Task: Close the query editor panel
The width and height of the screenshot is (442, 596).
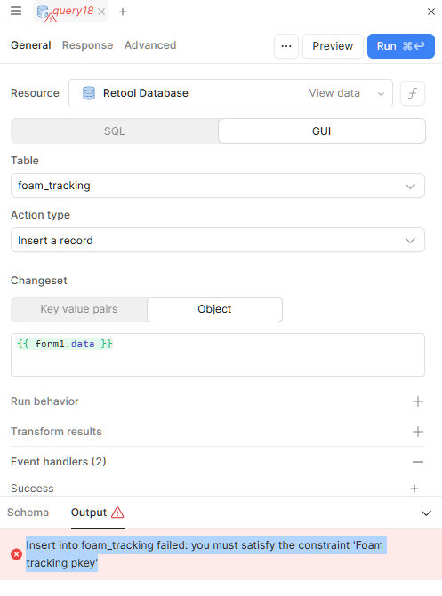Action: (x=431, y=12)
